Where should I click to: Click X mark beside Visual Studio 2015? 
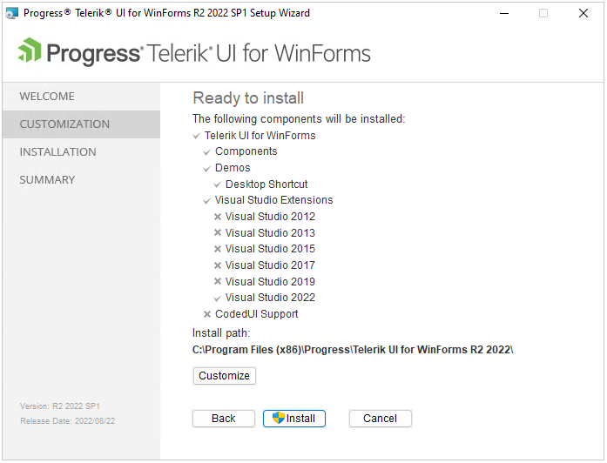click(218, 249)
